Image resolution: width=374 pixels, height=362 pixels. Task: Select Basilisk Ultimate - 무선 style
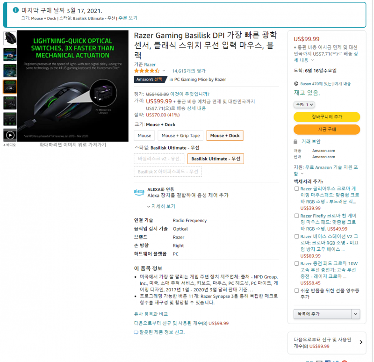(x=216, y=159)
